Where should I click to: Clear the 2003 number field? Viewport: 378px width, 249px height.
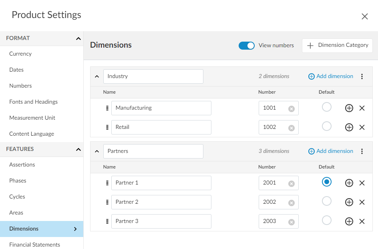click(292, 222)
